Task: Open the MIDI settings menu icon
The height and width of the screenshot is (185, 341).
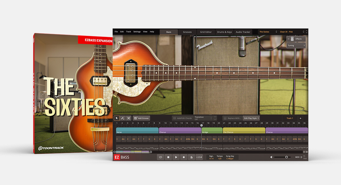Action: click(301, 157)
